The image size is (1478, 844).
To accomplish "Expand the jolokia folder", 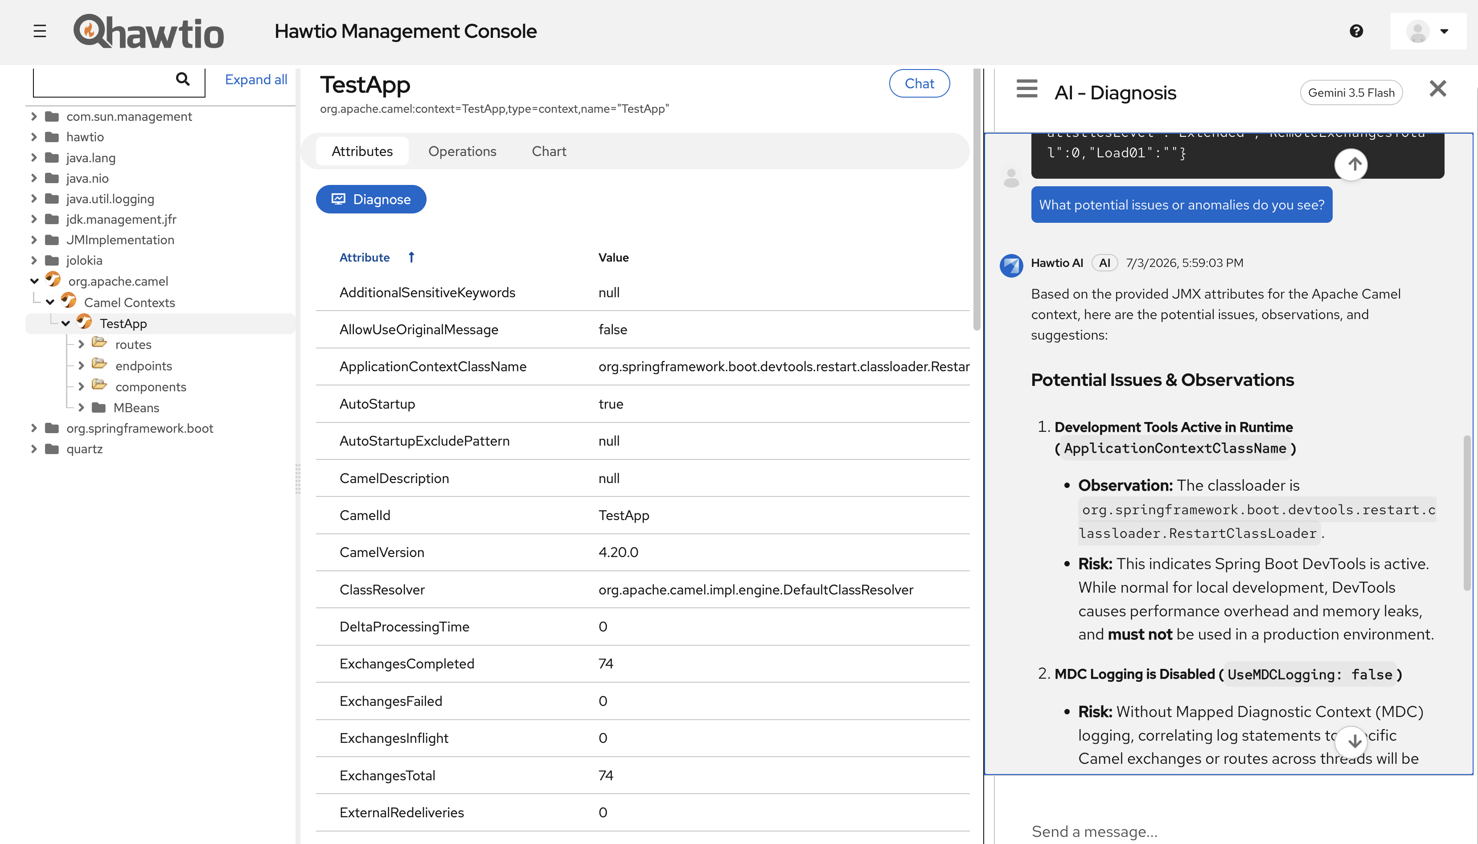I will (x=33, y=260).
